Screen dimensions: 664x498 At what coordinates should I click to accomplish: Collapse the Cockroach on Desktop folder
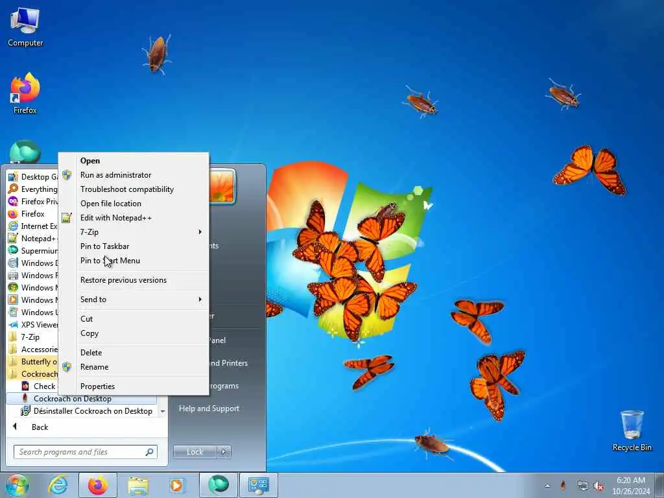point(32,374)
